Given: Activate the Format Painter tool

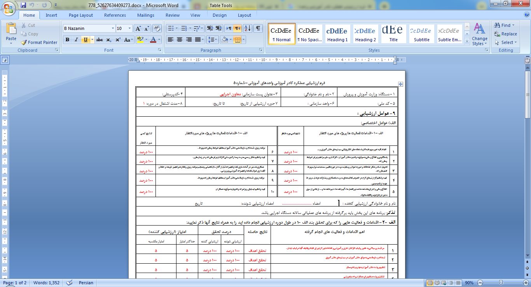Looking at the screenshot, I should tap(39, 42).
